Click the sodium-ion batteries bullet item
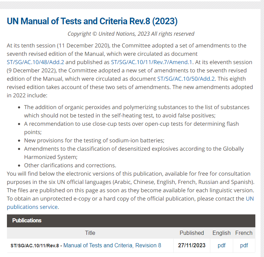 94,140
